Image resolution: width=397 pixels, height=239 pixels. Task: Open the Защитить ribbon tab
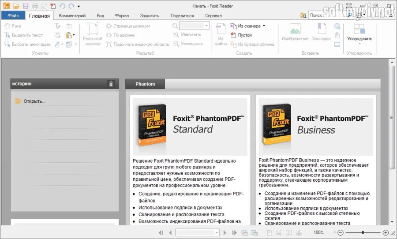pos(150,16)
